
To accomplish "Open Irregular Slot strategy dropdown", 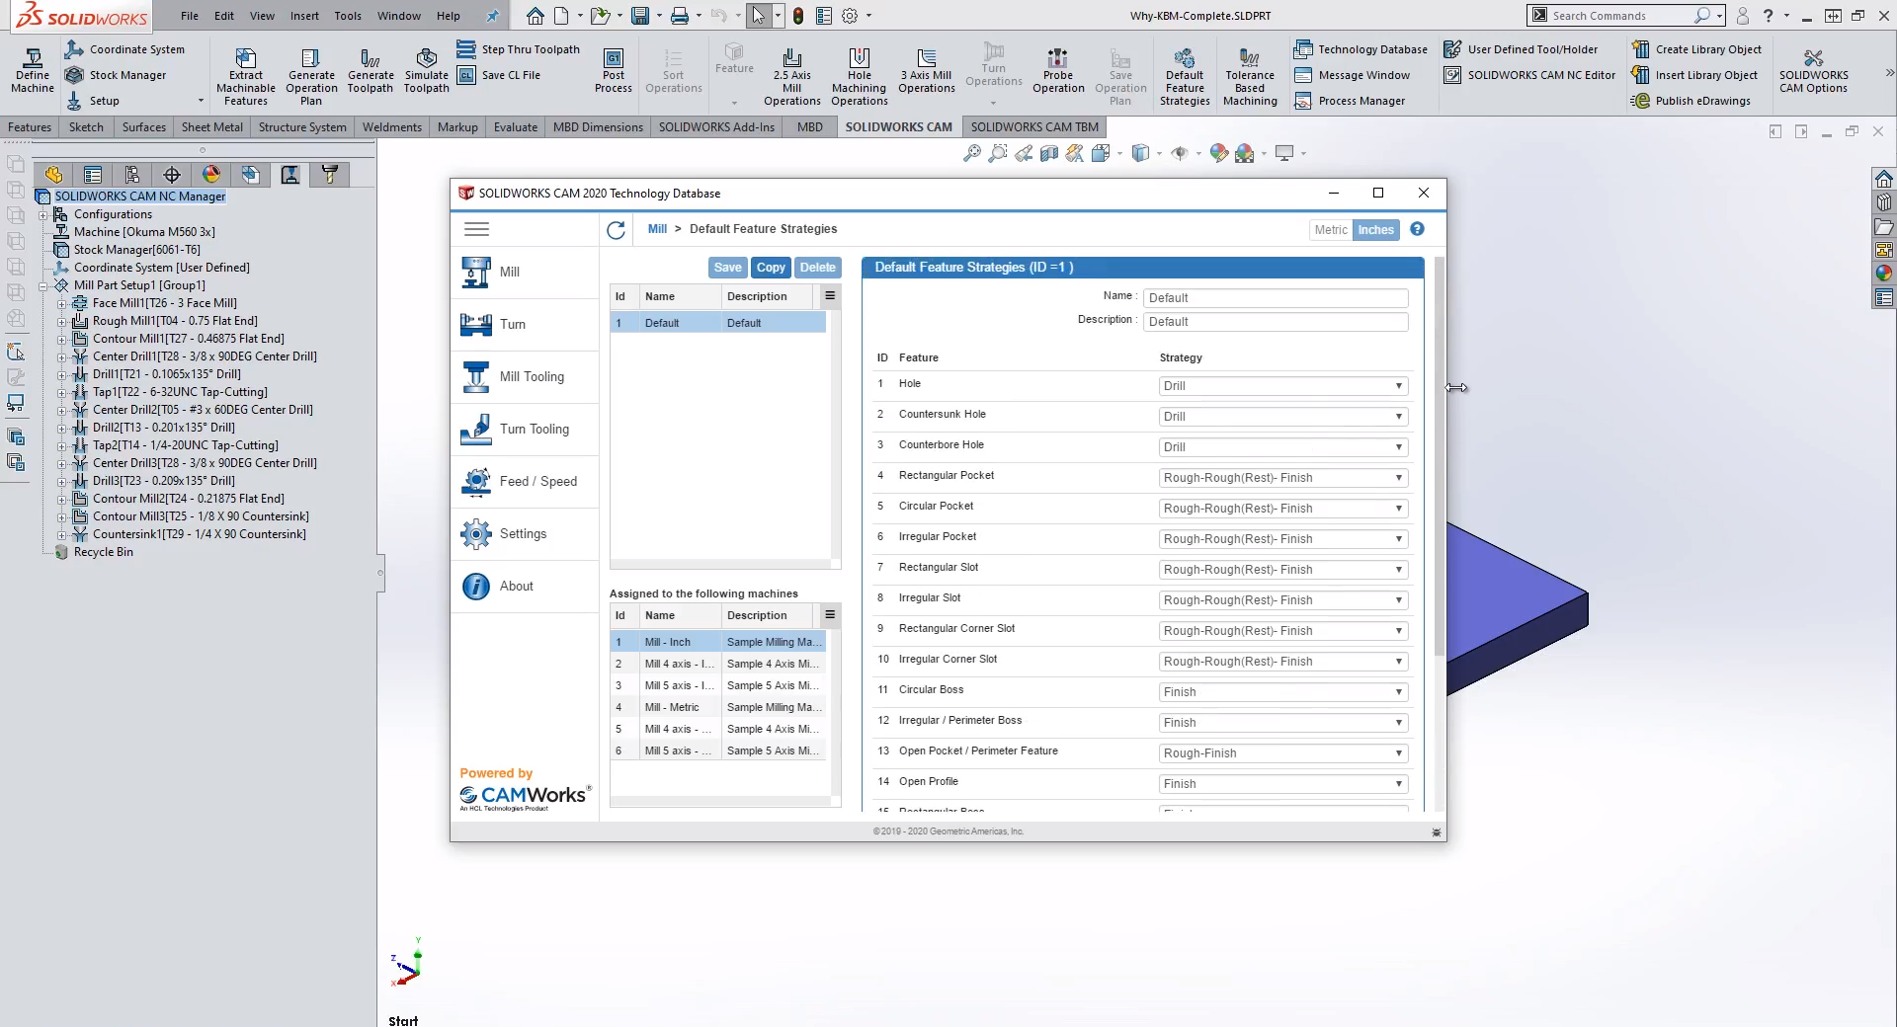I will coord(1282,600).
